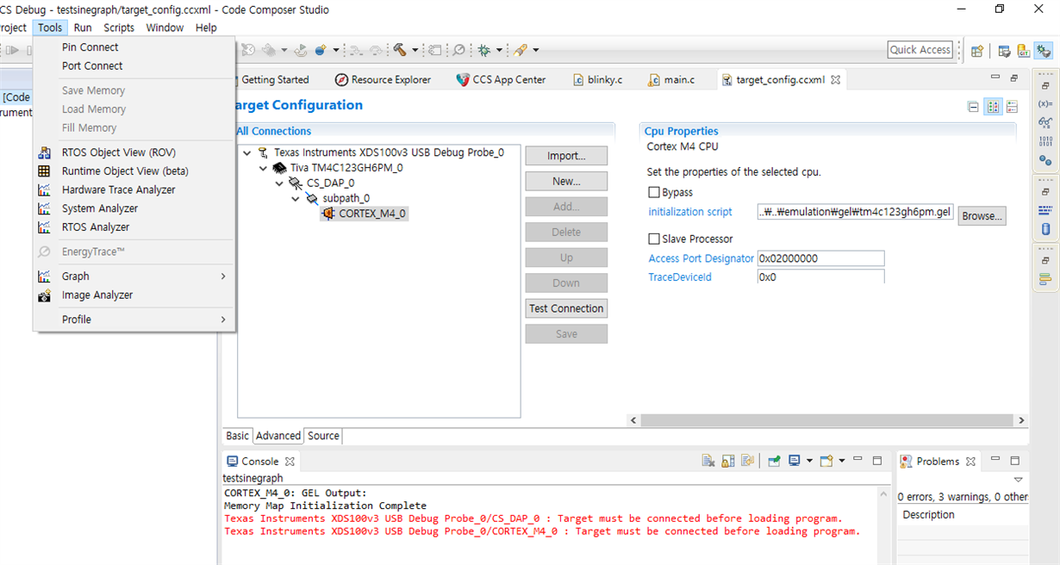The height and width of the screenshot is (565, 1060).
Task: Open the Open Console dropdown arrow
Action: point(841,461)
